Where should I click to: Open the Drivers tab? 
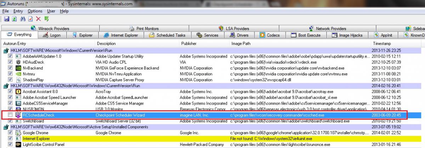[x=240, y=35]
